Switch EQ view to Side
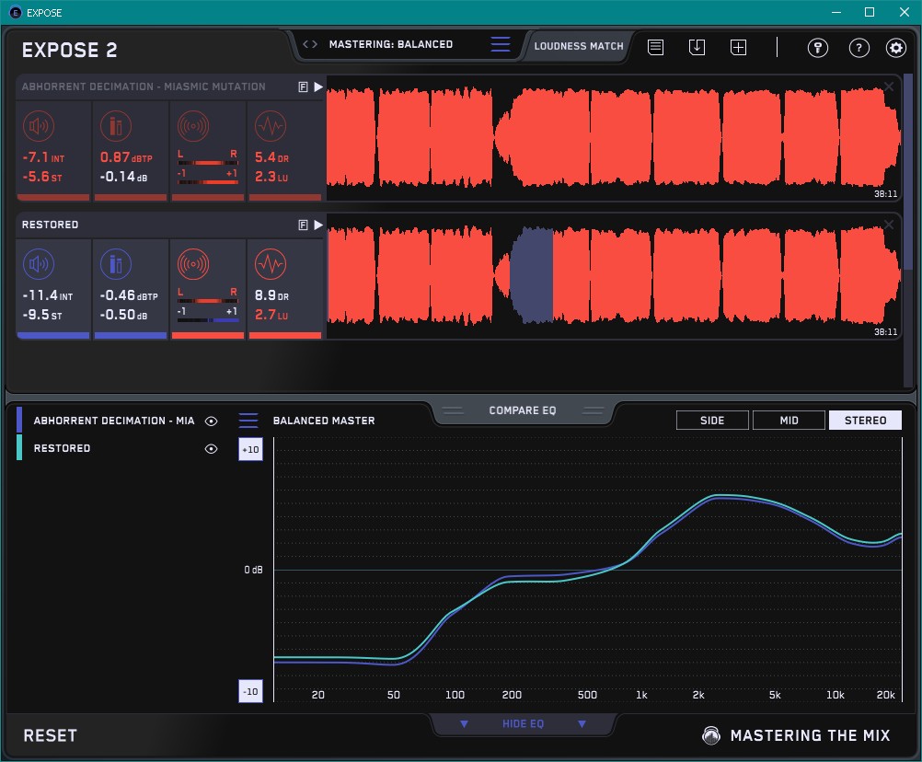This screenshot has width=922, height=762. click(712, 421)
